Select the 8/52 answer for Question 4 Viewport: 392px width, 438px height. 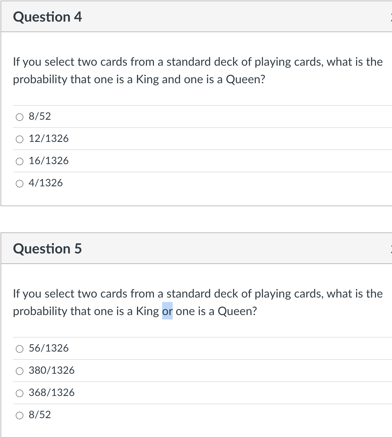pyautogui.click(x=20, y=117)
